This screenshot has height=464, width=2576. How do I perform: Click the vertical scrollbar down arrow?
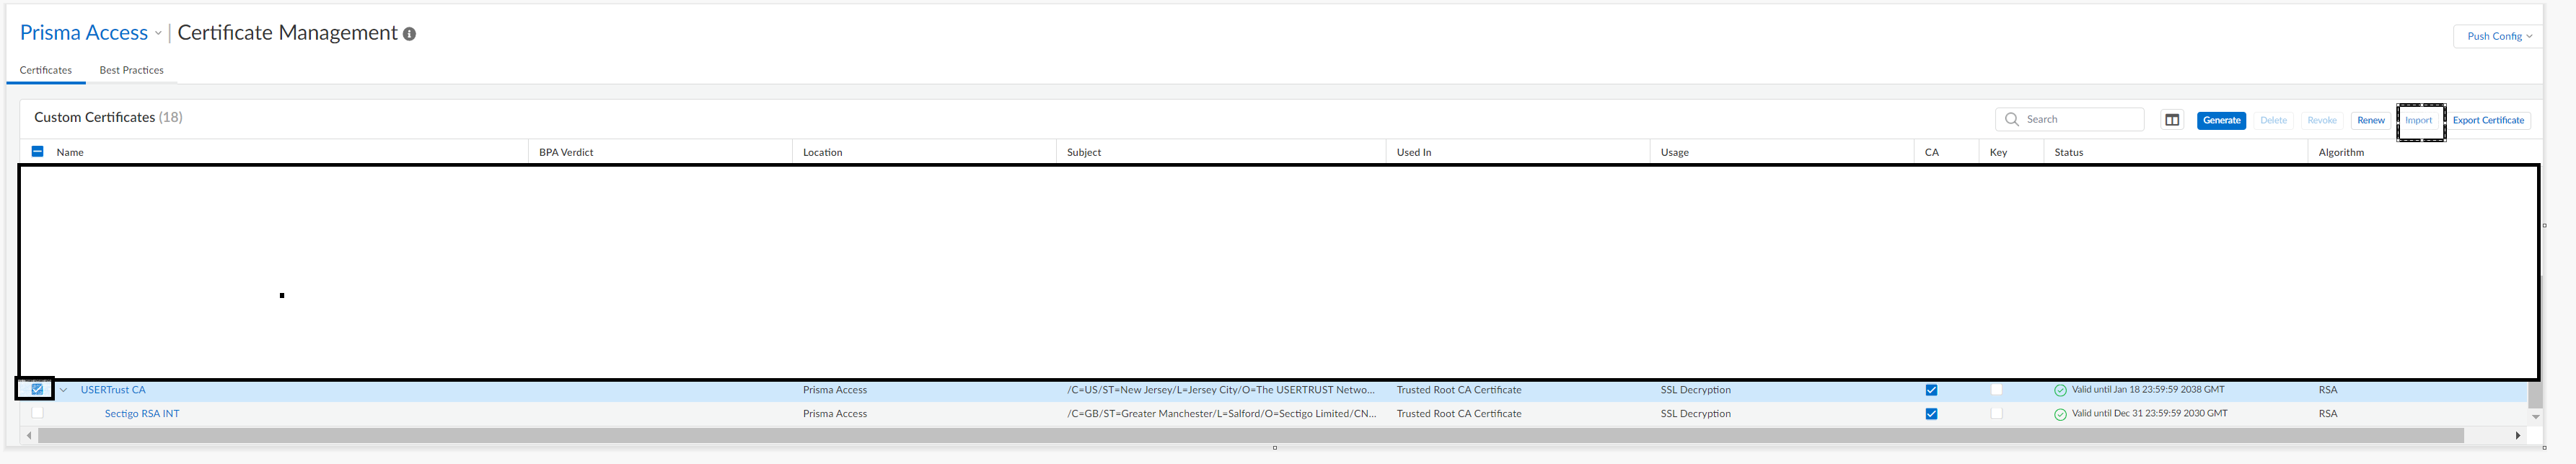[x=2535, y=417]
